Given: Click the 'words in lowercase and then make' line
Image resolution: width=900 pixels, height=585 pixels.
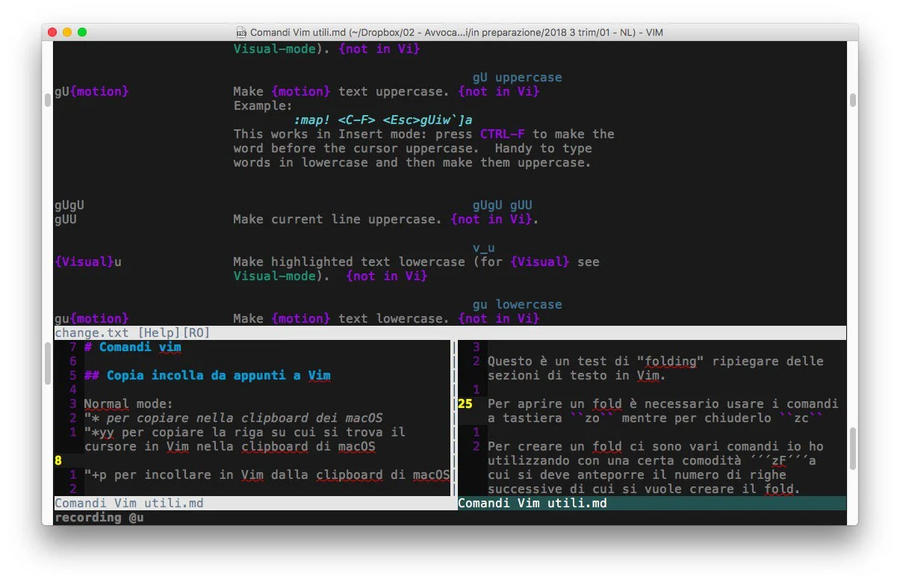Looking at the screenshot, I should (x=412, y=163).
